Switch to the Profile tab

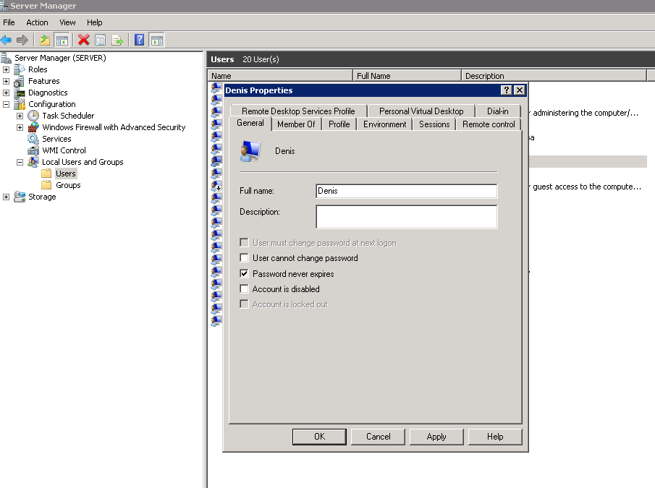click(339, 124)
